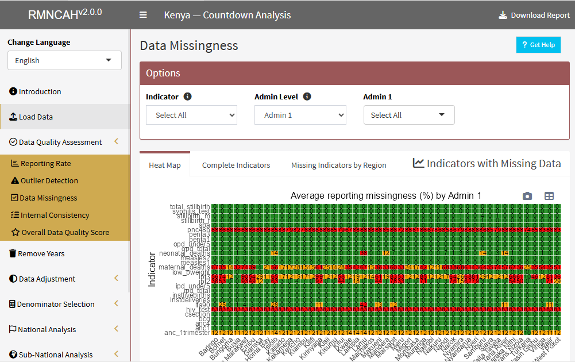Viewport: 575px width, 362px height.
Task: Click the Remove Years trash icon
Action: [x=13, y=253]
